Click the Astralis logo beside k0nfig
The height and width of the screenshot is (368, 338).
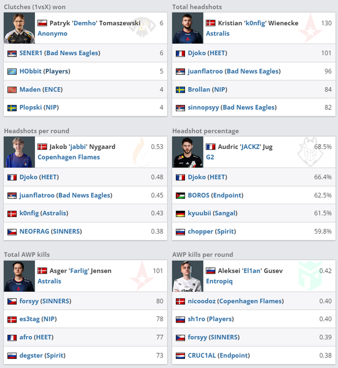pos(310,28)
